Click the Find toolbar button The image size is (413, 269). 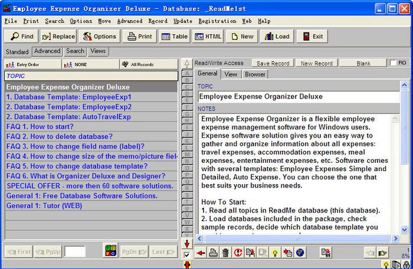(x=21, y=37)
